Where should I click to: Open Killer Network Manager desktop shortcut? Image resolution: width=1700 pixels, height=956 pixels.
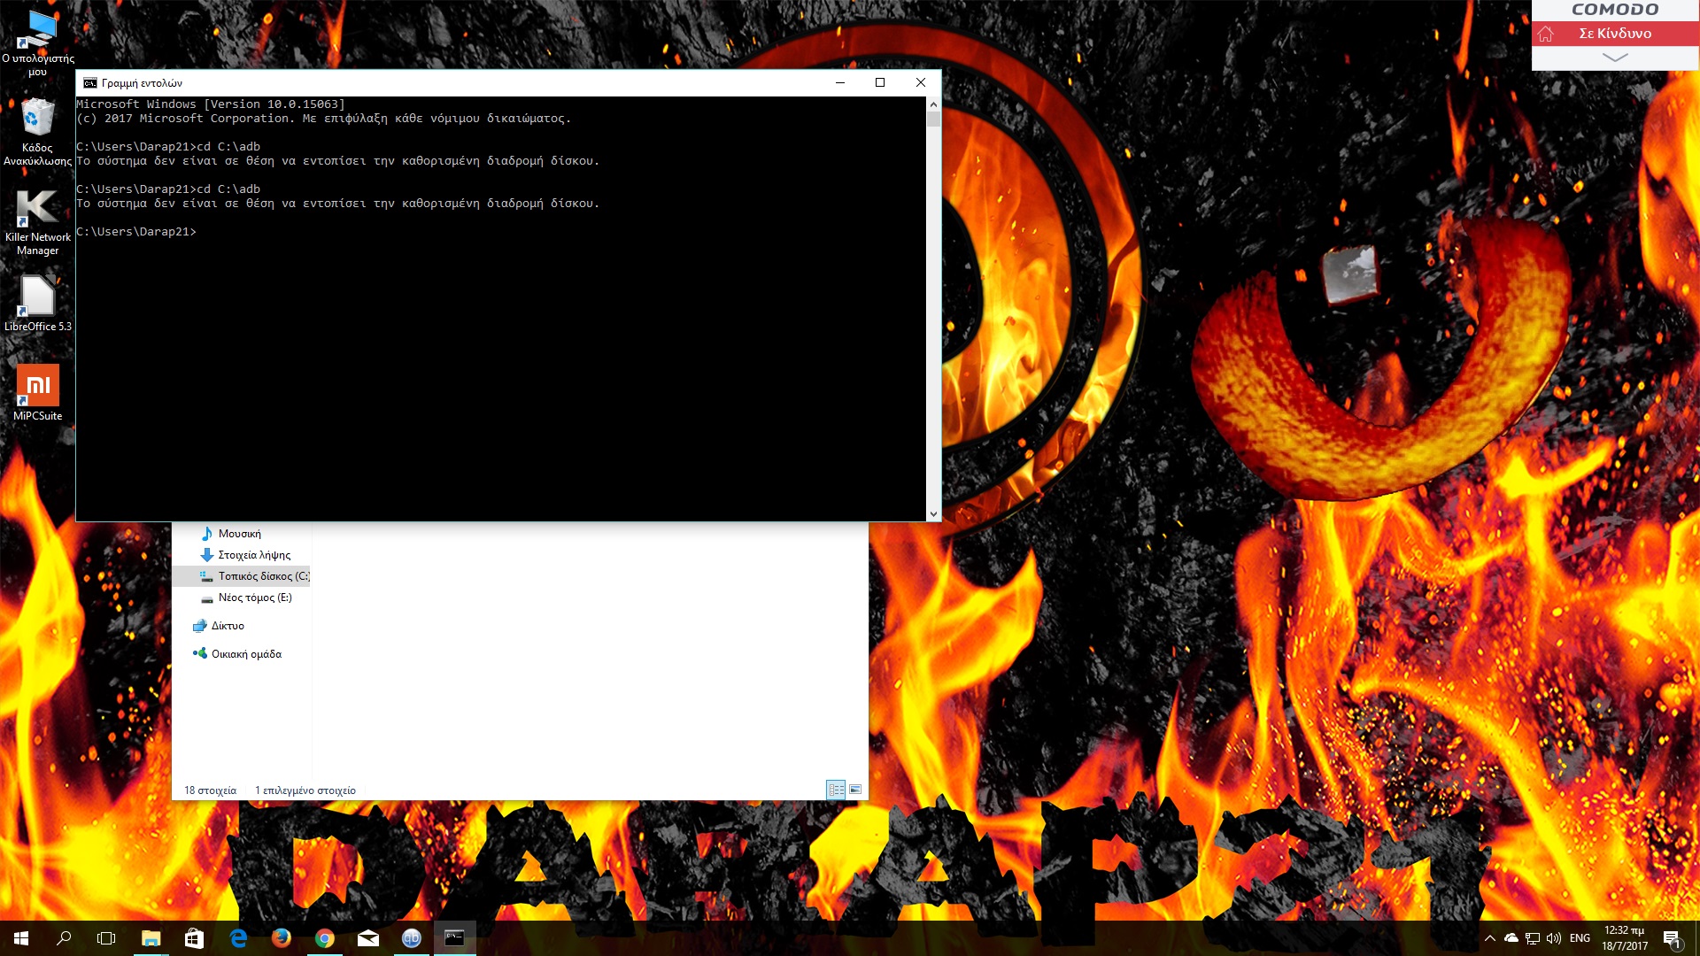pos(37,221)
